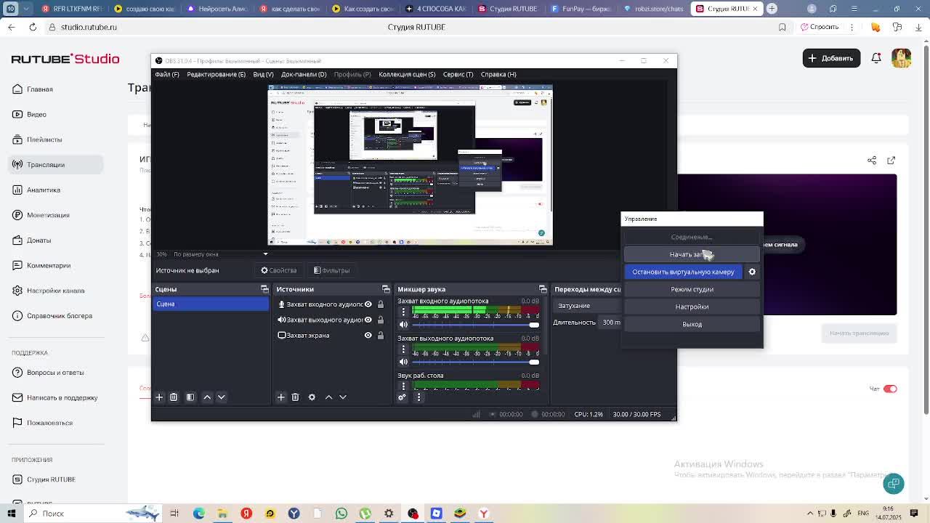Open the Фильтры button
The image size is (930, 523).
(331, 270)
